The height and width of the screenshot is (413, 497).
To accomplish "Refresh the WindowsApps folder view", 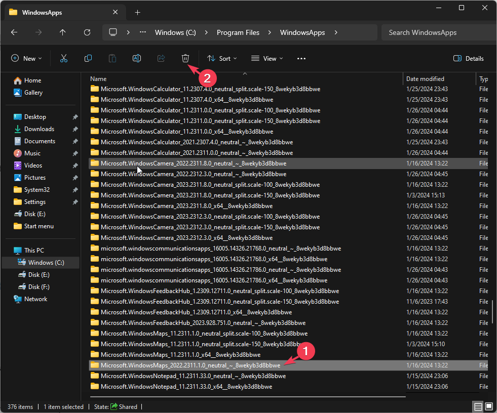I will pos(87,32).
